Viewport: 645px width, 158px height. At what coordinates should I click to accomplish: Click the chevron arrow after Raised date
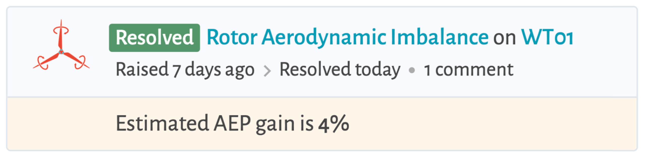pyautogui.click(x=267, y=70)
